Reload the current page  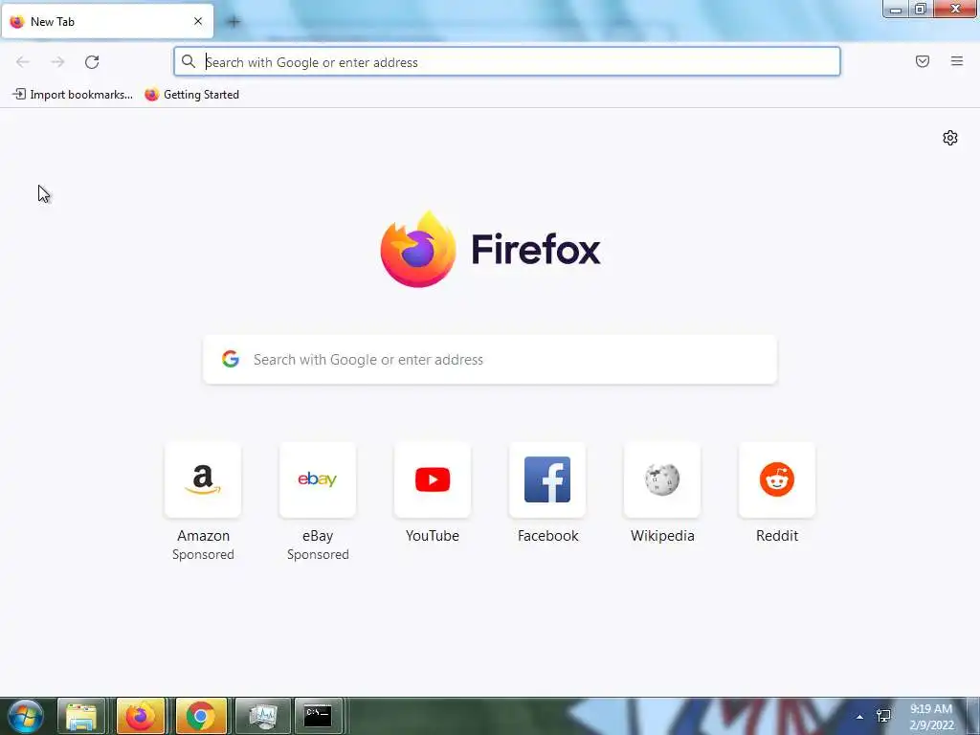pyautogui.click(x=92, y=62)
